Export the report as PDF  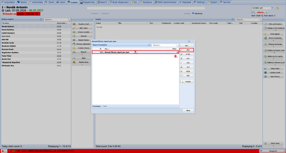(x=186, y=50)
